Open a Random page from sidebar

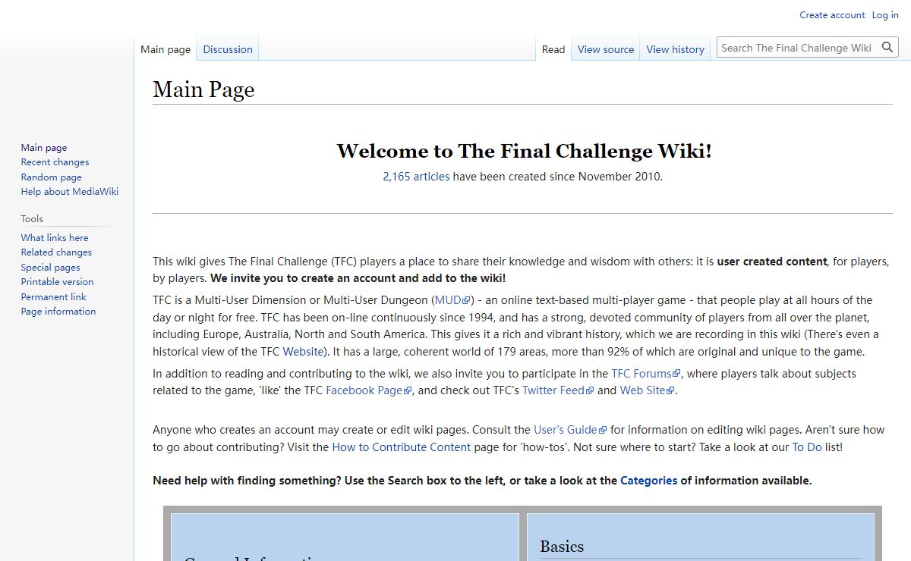click(x=52, y=177)
